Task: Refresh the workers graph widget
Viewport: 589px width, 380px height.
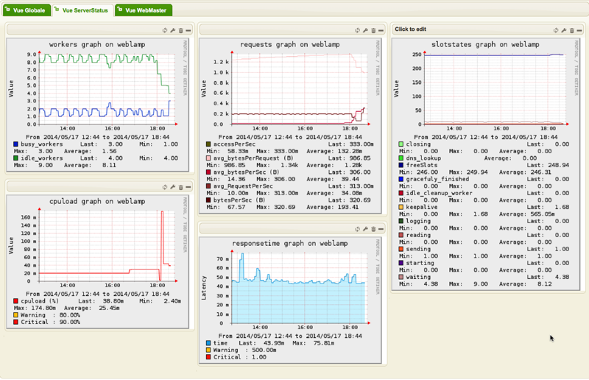Action: (165, 30)
